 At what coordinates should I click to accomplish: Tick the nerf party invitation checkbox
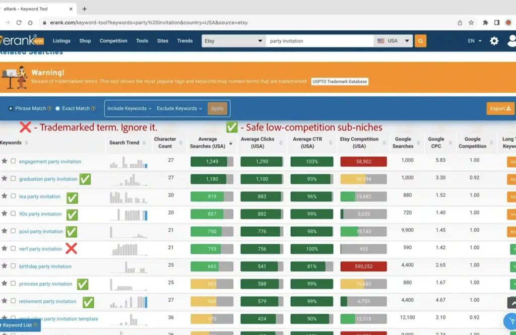[13, 249]
